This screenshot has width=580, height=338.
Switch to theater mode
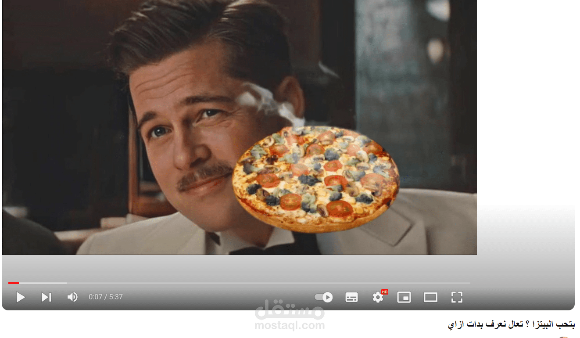tap(430, 297)
